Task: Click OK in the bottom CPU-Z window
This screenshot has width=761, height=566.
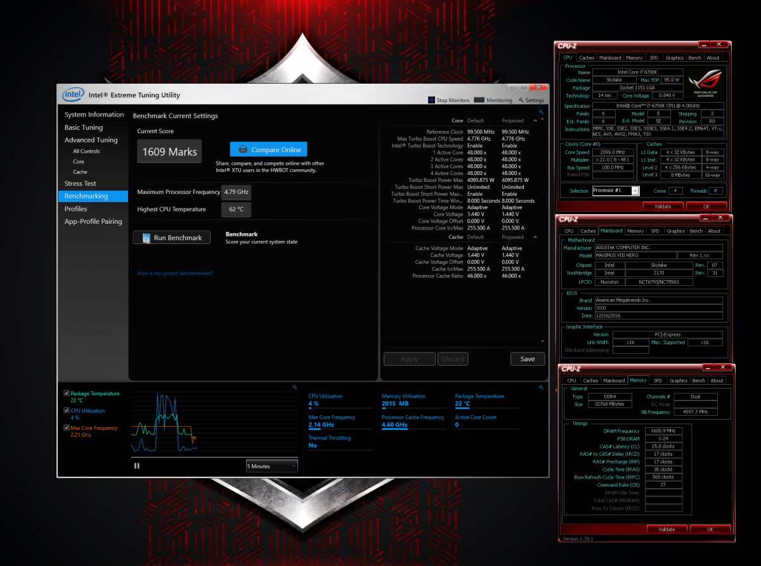Action: (710, 529)
